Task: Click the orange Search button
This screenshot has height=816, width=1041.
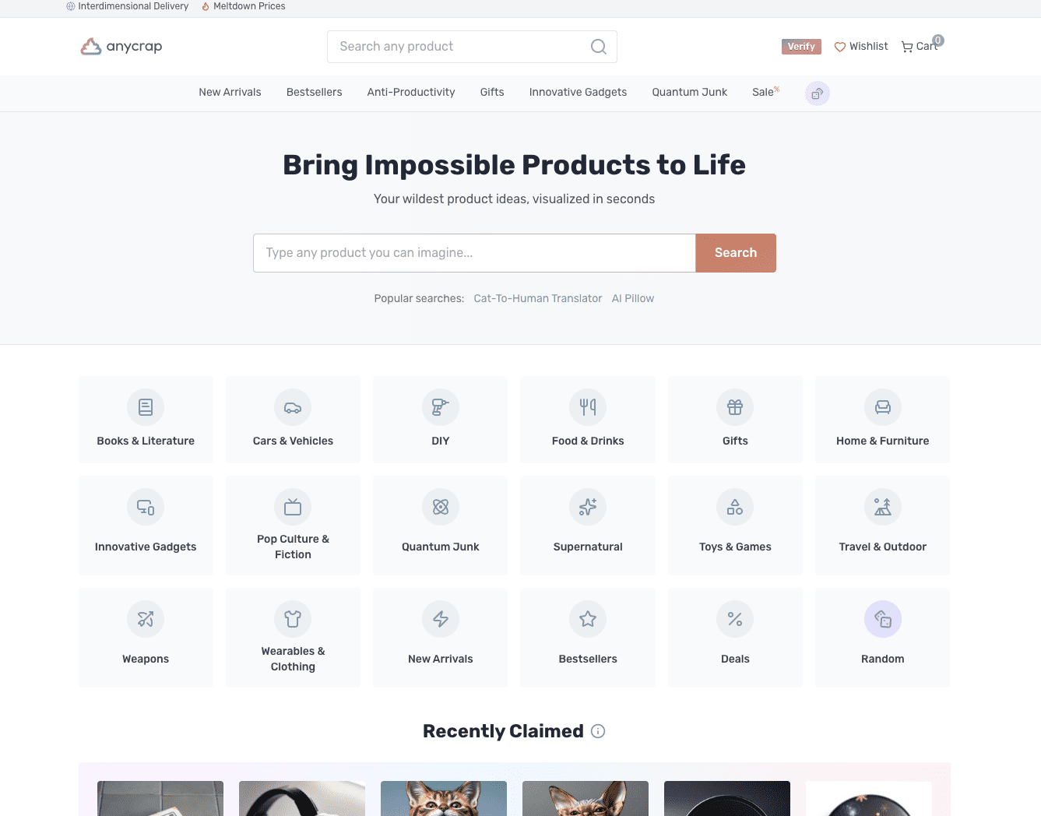Action: pos(736,253)
